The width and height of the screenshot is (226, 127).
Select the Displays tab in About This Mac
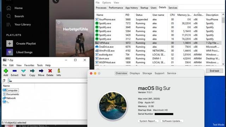coord(135,73)
